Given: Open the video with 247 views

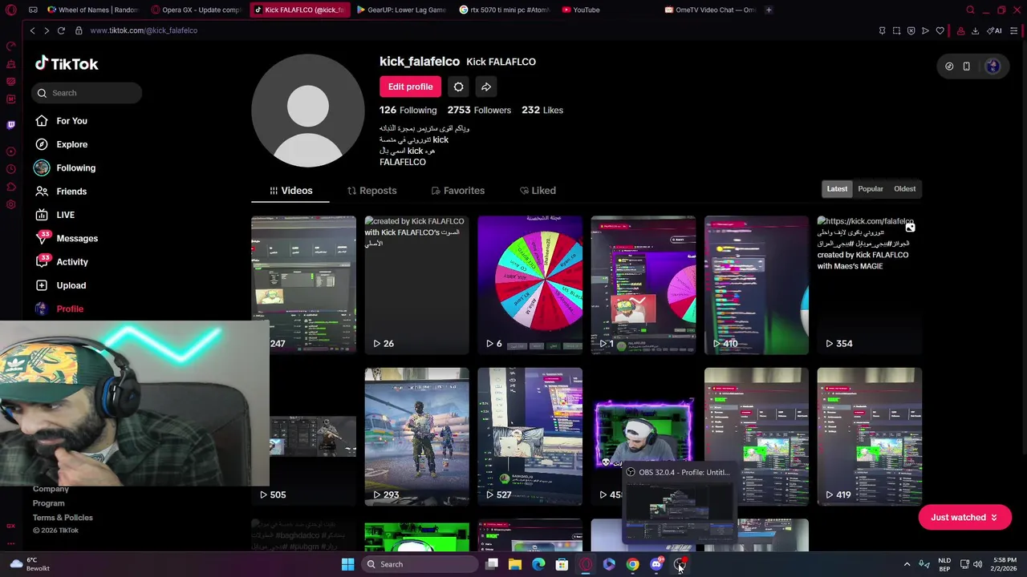Looking at the screenshot, I should [x=303, y=284].
